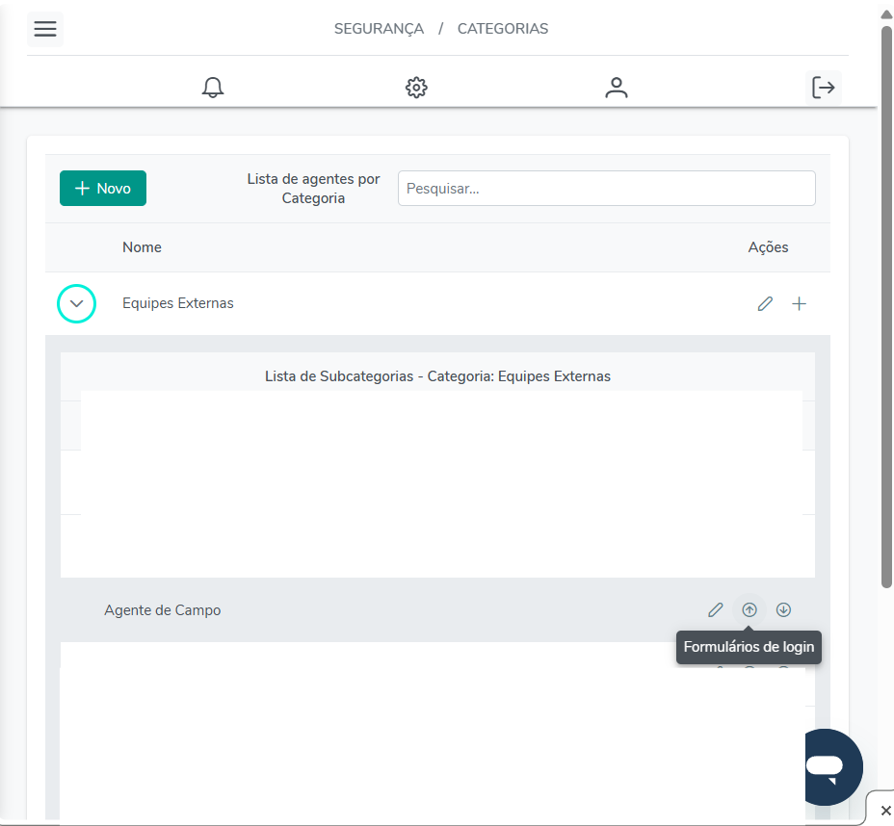Click the Novo button
894x826 pixels.
[103, 189]
